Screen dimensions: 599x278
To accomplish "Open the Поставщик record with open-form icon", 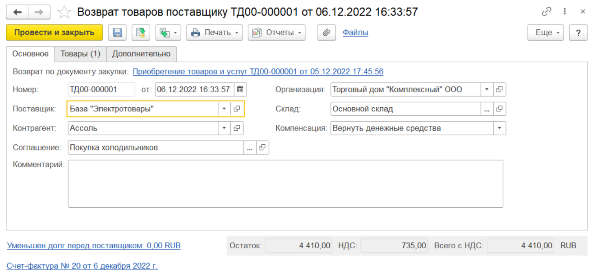I will [237, 109].
